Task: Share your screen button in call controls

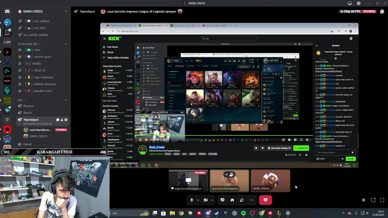Action: coord(222,200)
